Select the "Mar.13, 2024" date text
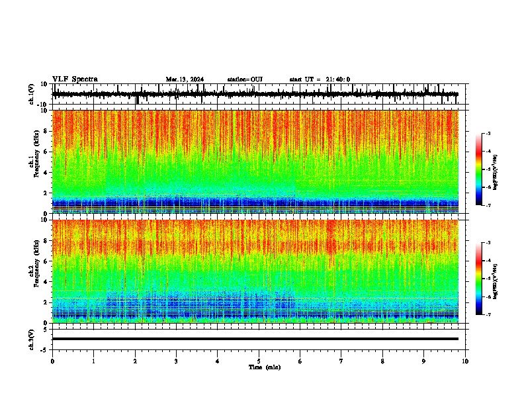The image size is (524, 405). pos(185,79)
